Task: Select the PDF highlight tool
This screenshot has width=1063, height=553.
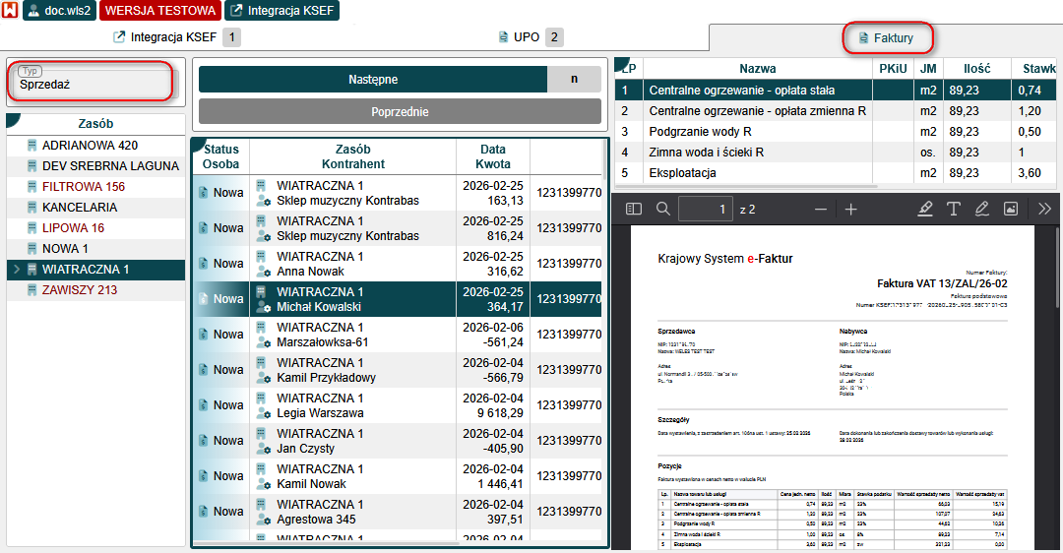Action: pos(925,209)
